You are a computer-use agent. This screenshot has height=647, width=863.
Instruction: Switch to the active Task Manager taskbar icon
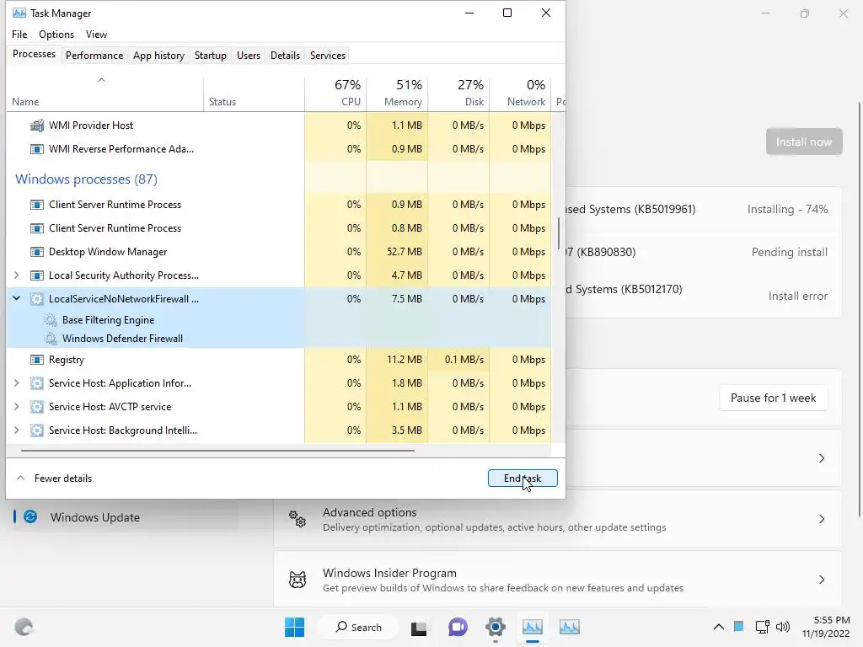pyautogui.click(x=533, y=627)
